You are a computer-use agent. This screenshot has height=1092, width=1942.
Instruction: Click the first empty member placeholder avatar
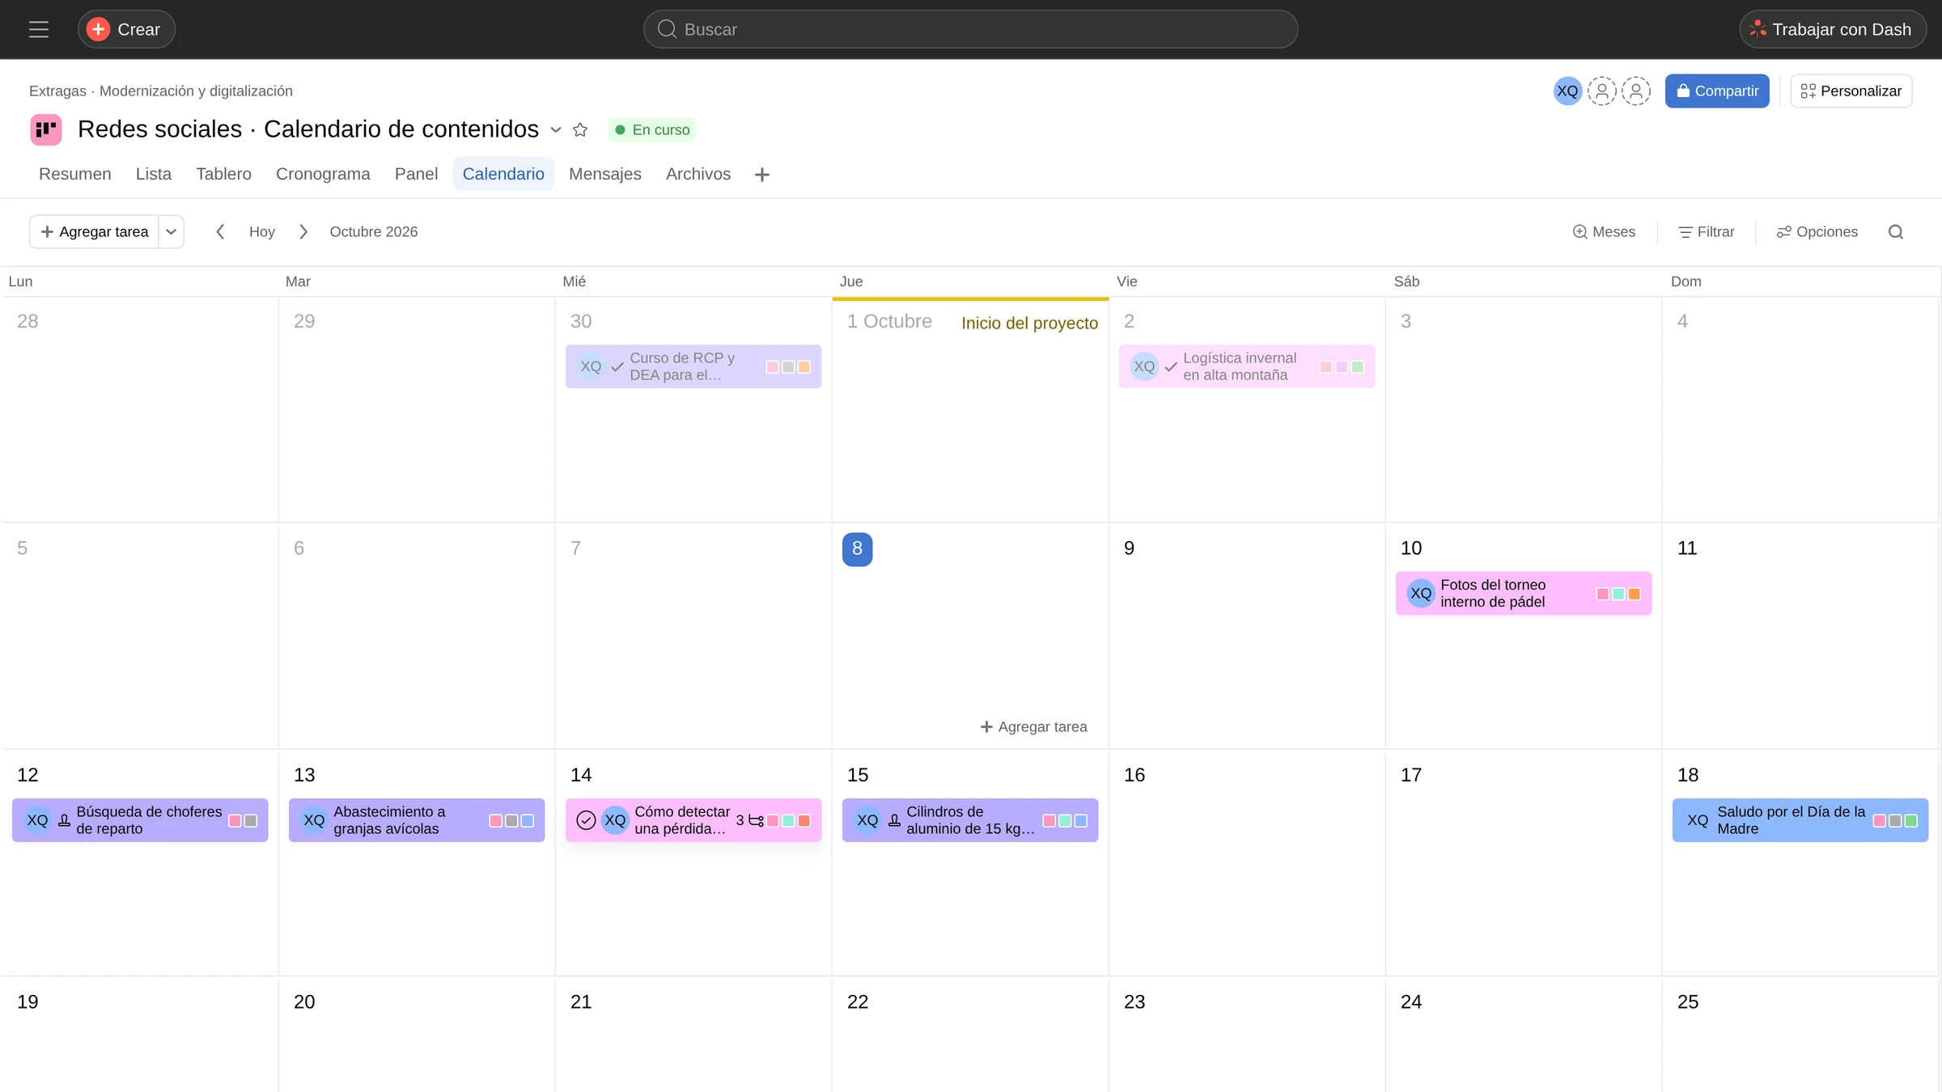[x=1601, y=91]
